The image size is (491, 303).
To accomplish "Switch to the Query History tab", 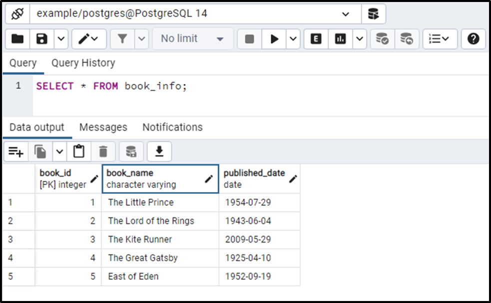I will pos(83,63).
